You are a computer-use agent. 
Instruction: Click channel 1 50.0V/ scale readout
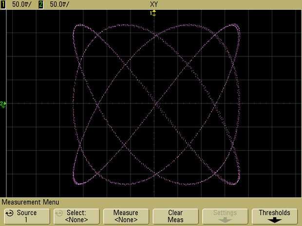point(21,4)
